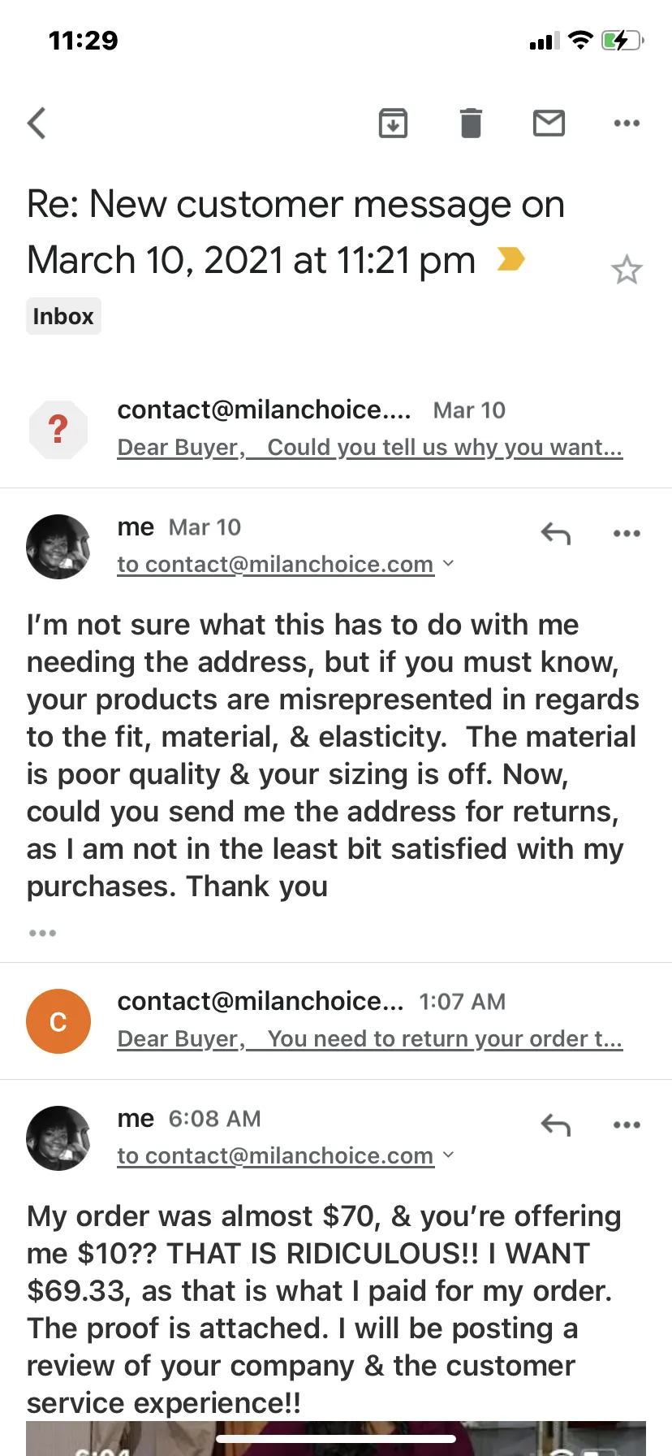Viewport: 672px width, 1456px height.
Task: Open more options for 6:08 AM message
Action: pyautogui.click(x=627, y=1125)
